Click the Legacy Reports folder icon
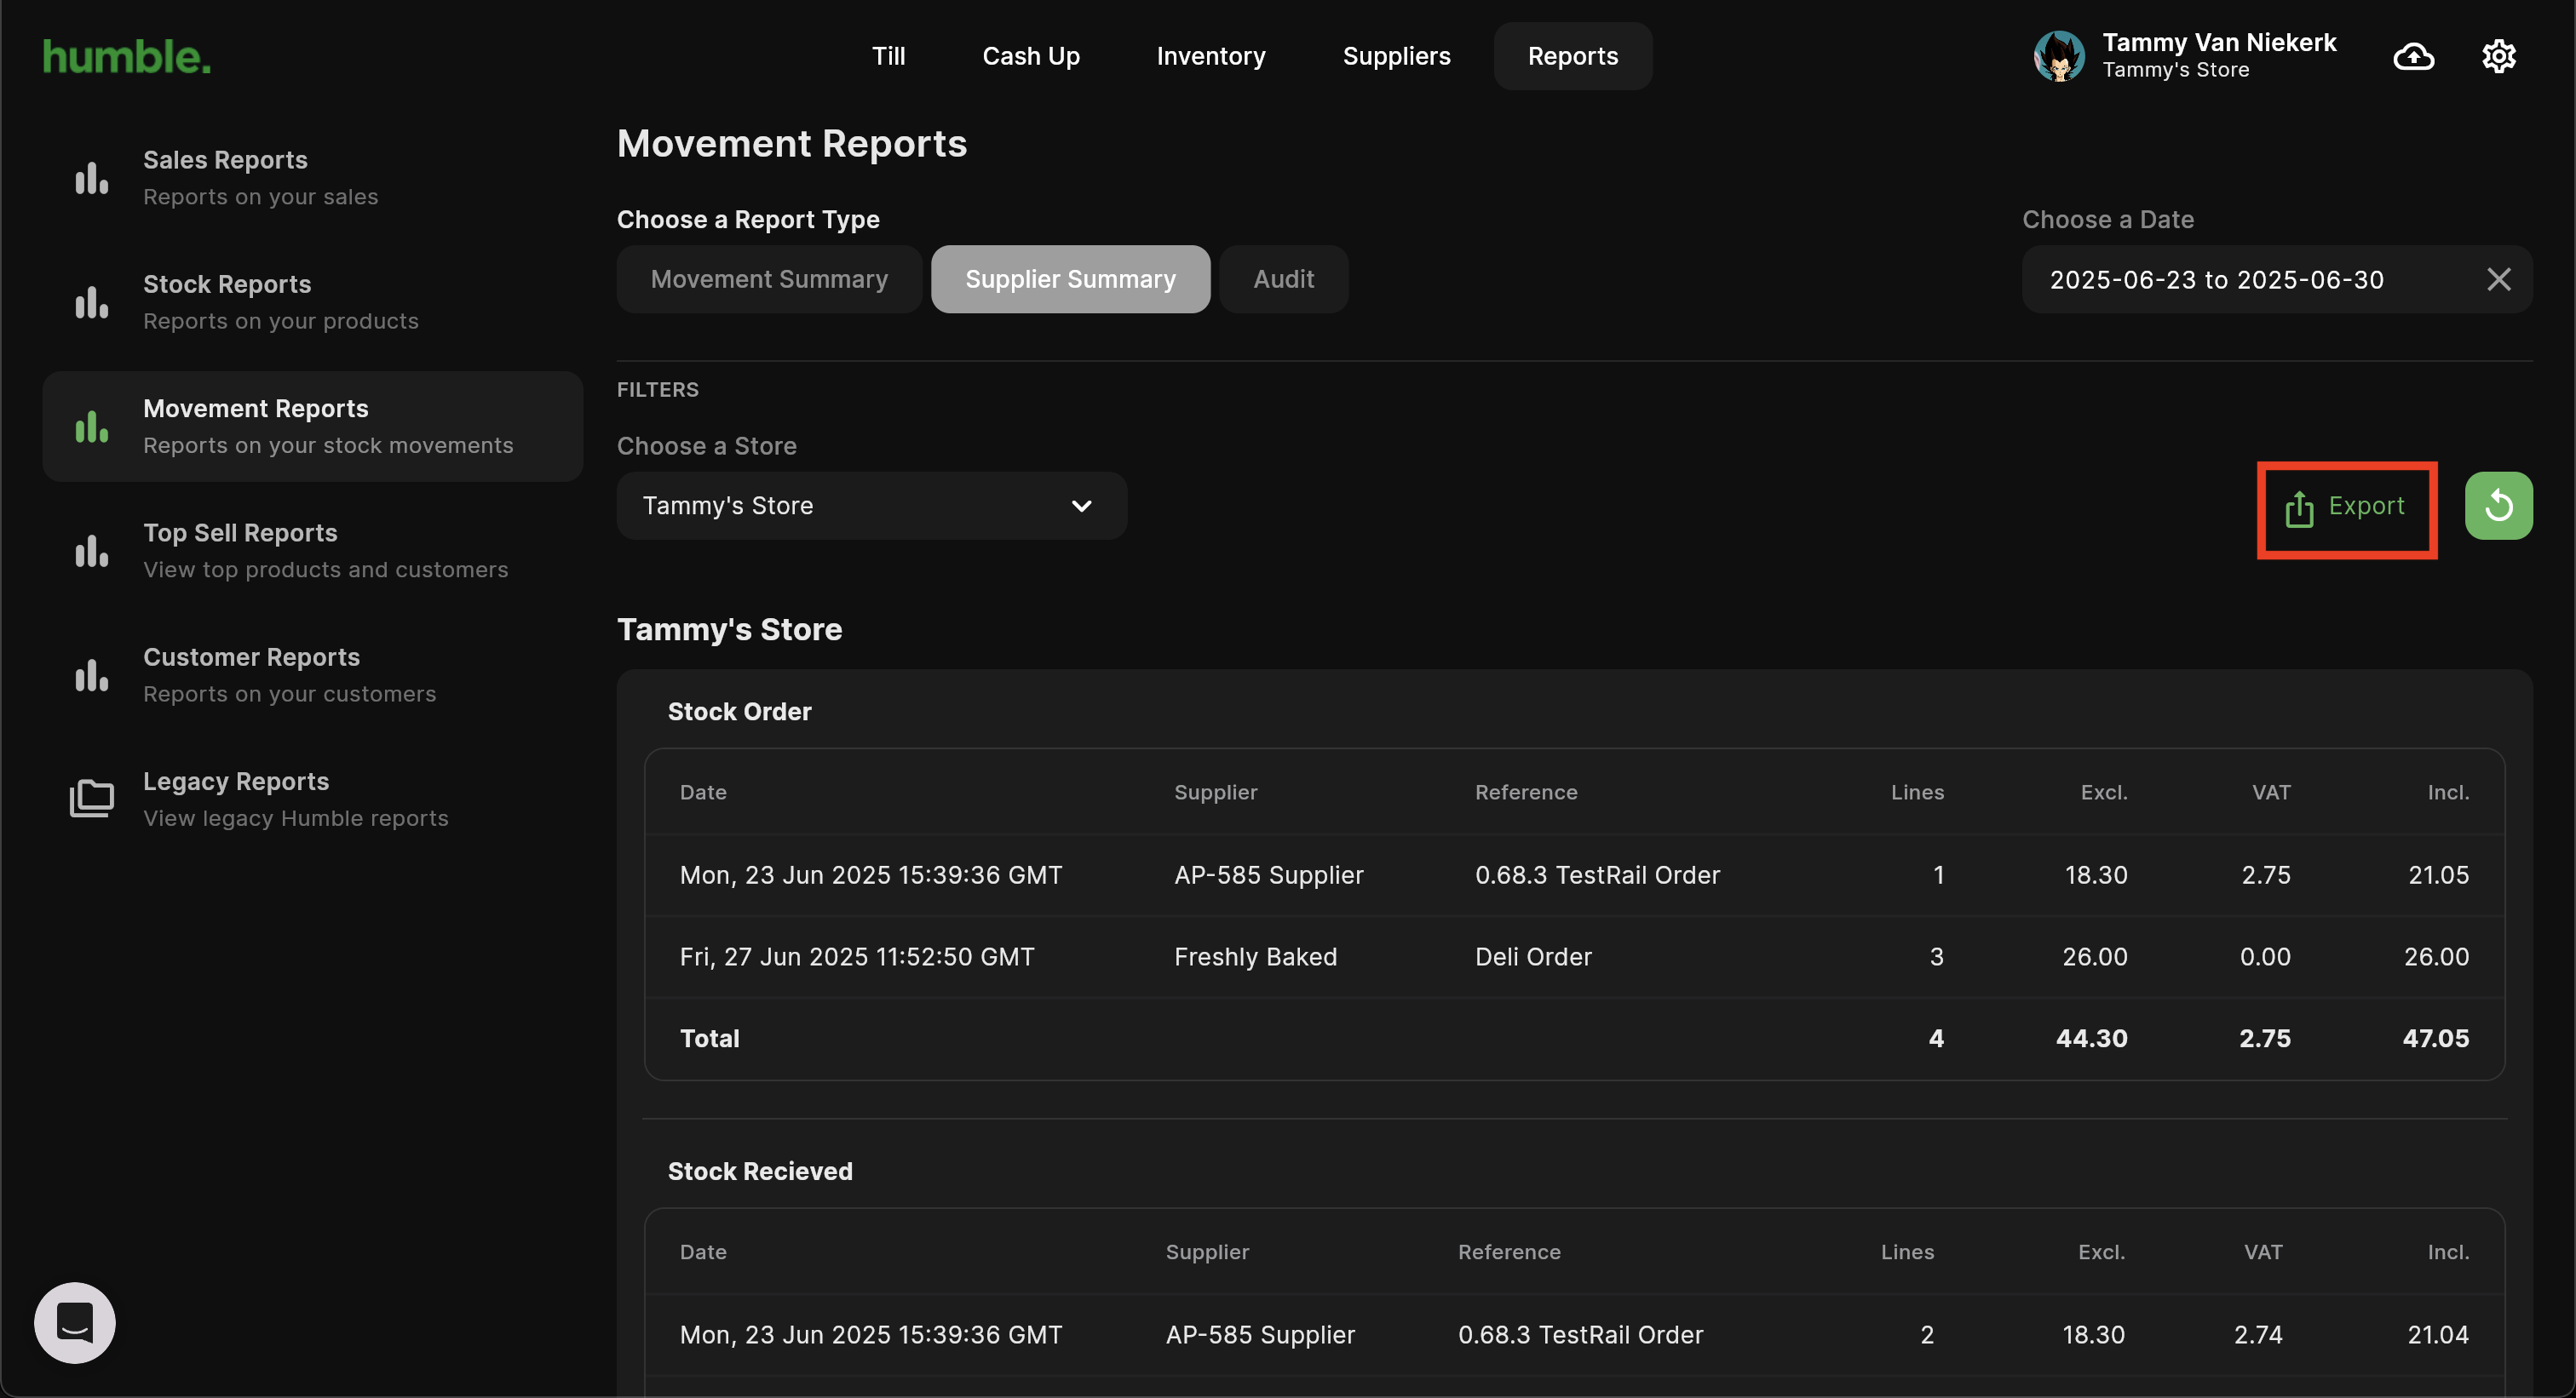The image size is (2576, 1398). click(91, 799)
